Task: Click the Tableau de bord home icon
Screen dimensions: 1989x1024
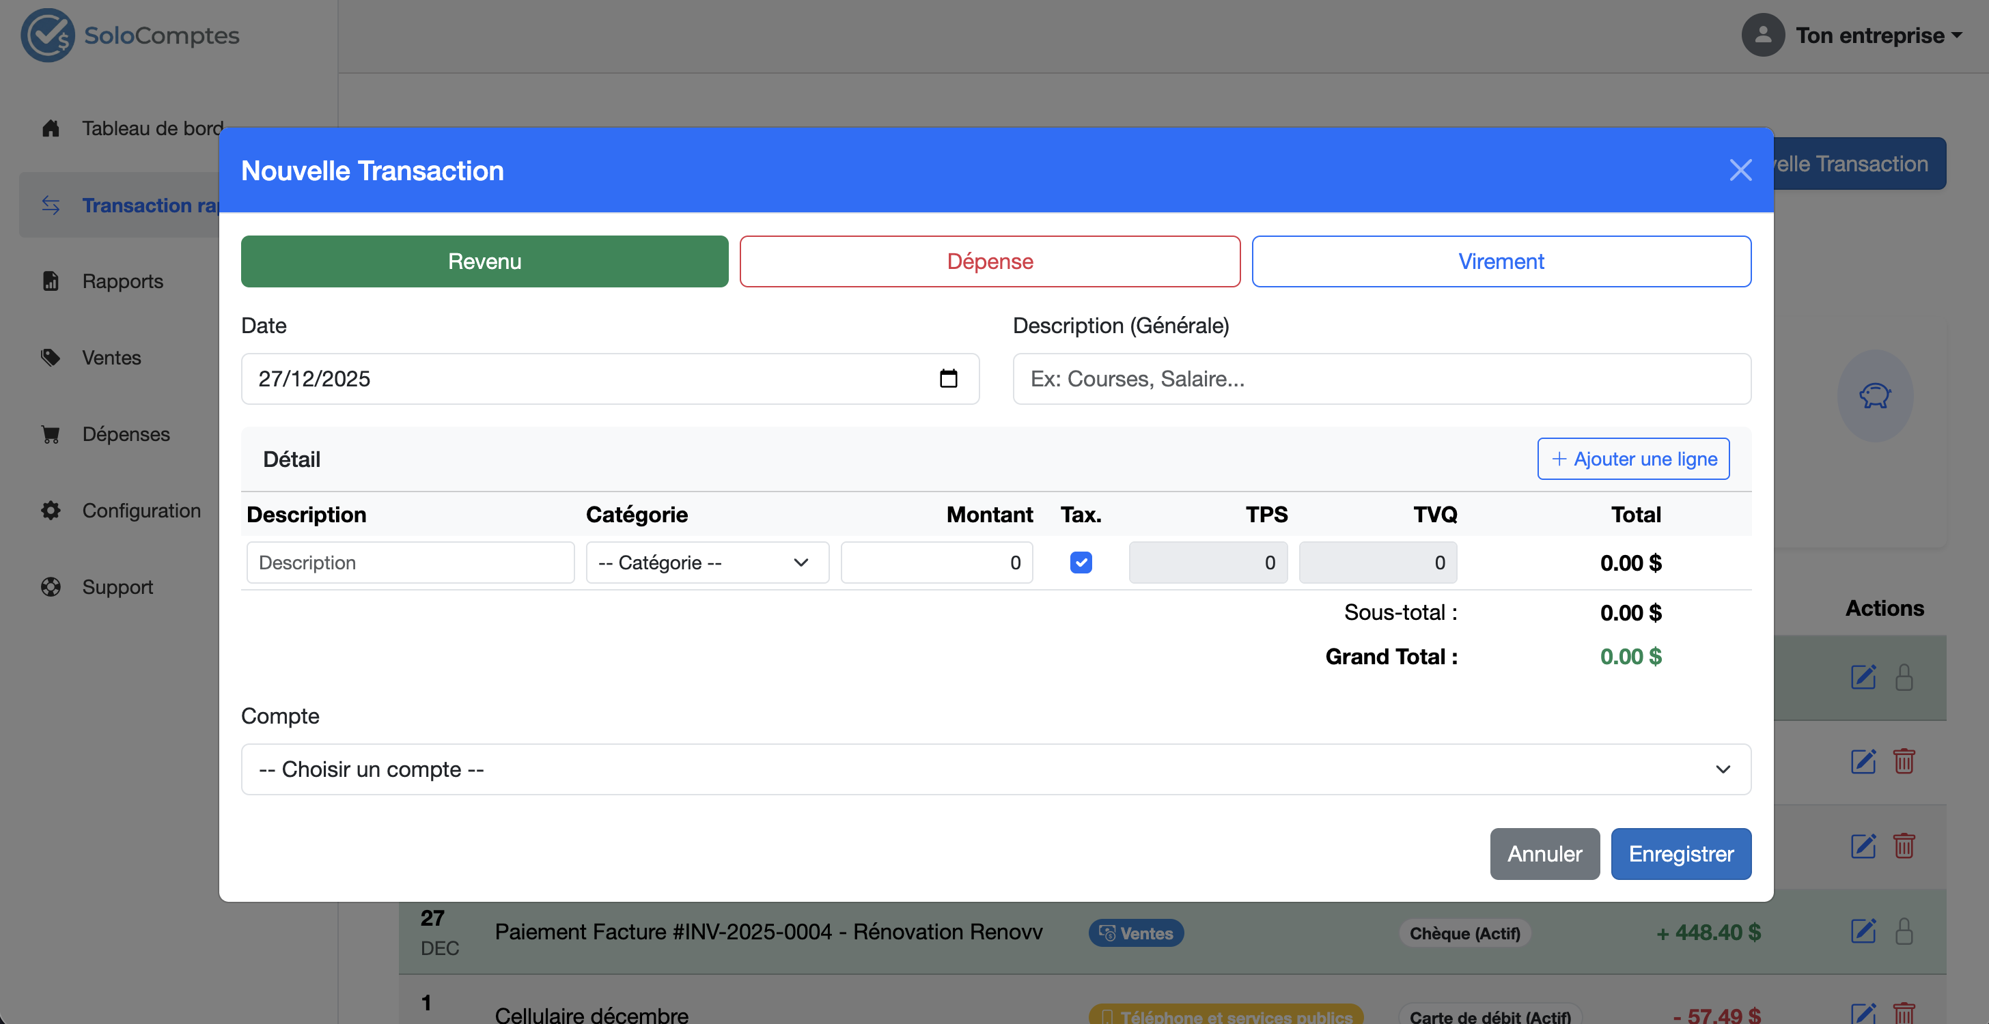Action: [x=51, y=128]
